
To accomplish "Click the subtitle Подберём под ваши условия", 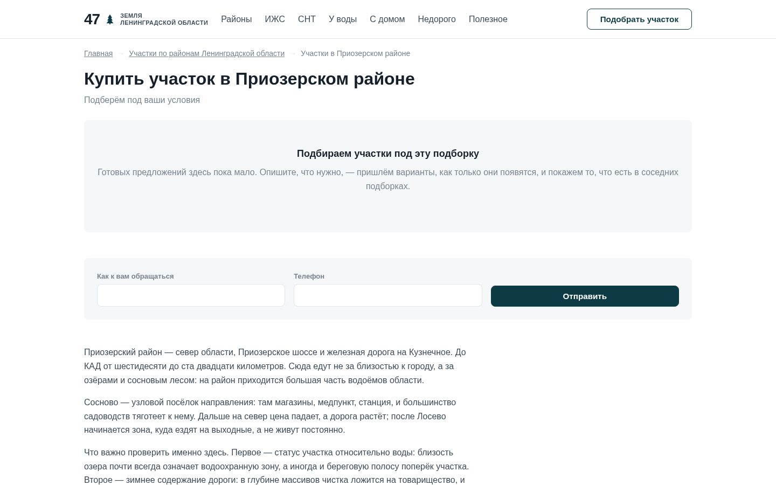I will tap(142, 100).
